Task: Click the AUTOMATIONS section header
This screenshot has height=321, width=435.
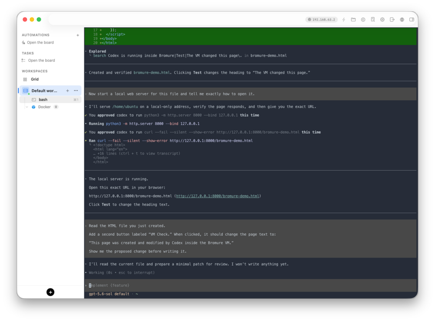Action: pos(36,35)
